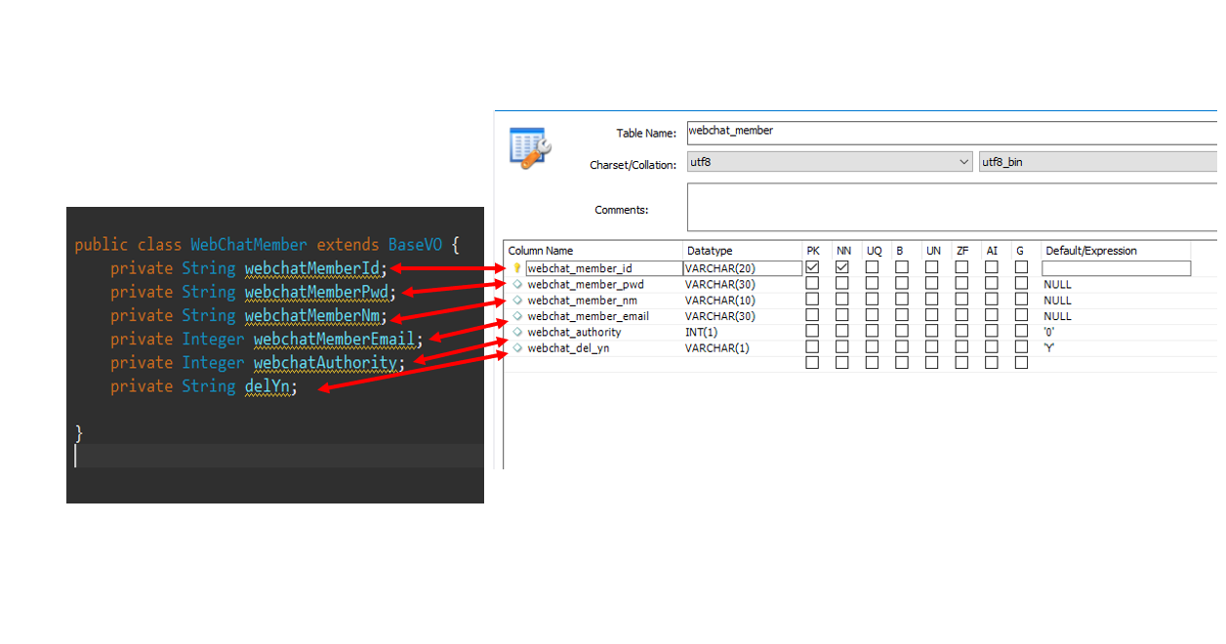Screen dimensions: 1226x644
Task: Click the Table Name field webchat_member
Action: [952, 133]
